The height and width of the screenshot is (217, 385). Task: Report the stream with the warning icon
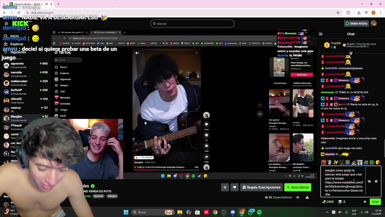coord(307,197)
